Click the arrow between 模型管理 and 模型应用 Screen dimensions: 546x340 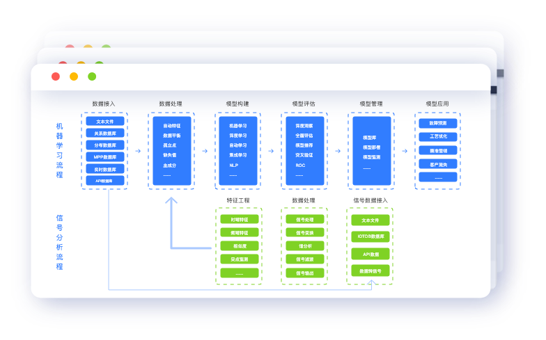[x=405, y=151]
